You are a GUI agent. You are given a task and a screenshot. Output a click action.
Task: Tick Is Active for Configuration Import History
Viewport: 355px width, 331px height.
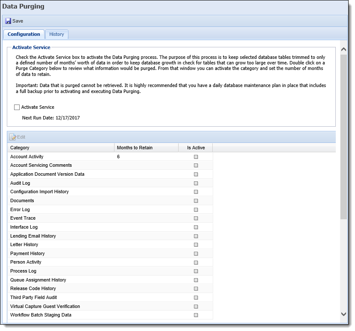pos(196,192)
